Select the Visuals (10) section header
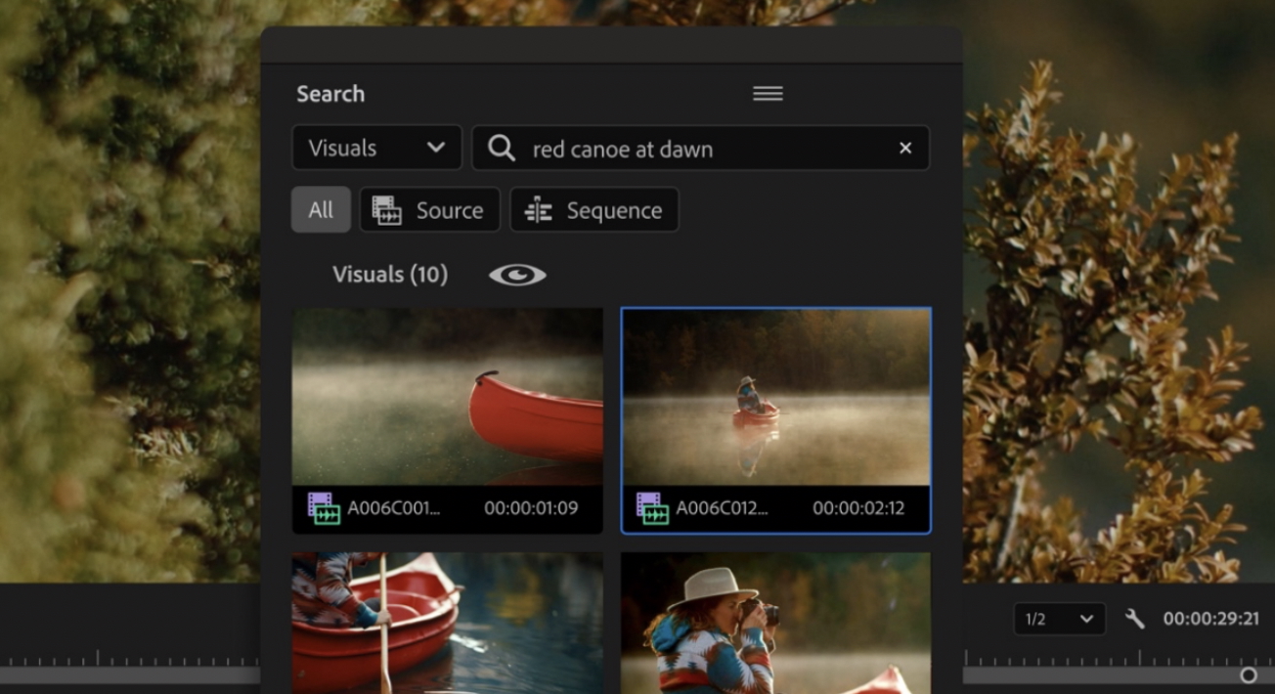The width and height of the screenshot is (1275, 694). click(390, 275)
